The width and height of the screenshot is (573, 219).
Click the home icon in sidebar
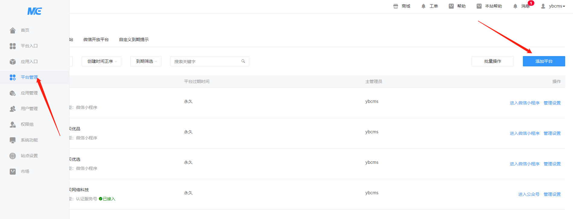(13, 30)
